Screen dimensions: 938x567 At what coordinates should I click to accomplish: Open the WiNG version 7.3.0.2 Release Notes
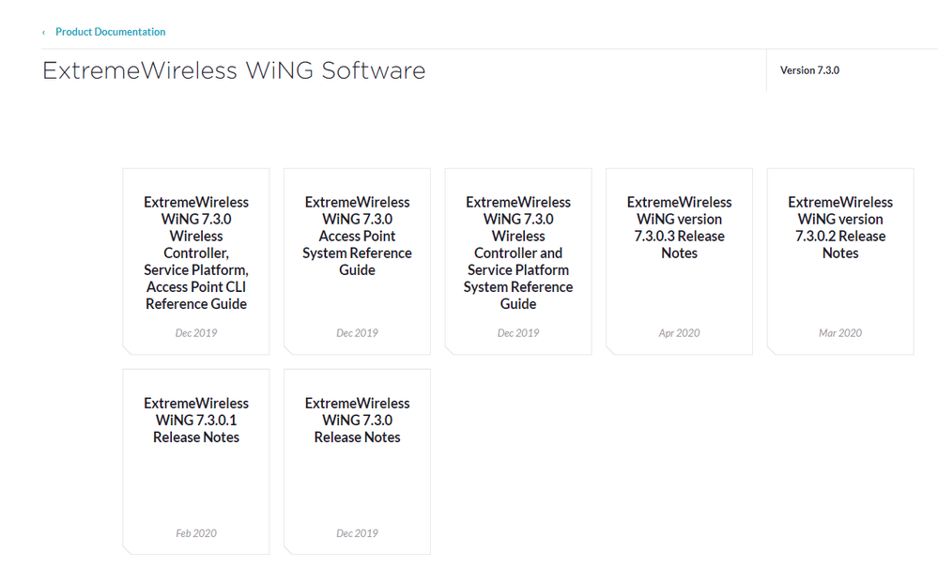[840, 227]
